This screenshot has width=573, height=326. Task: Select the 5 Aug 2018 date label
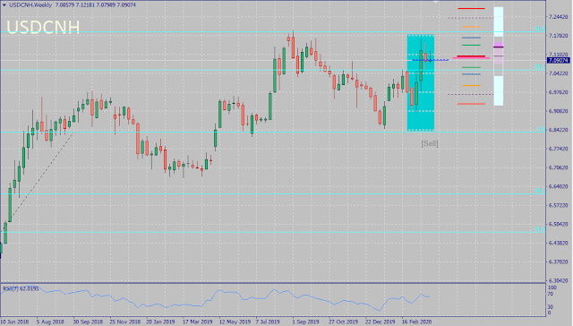50,322
